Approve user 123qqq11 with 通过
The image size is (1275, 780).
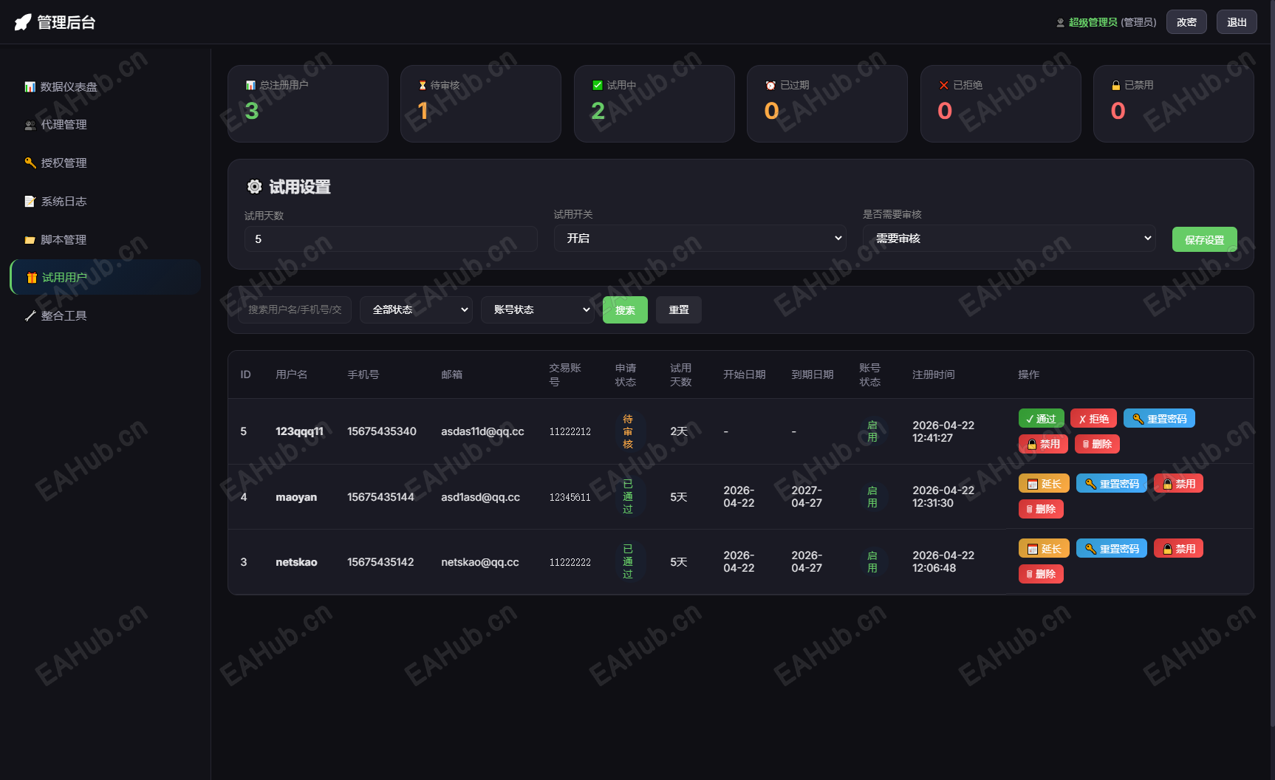point(1042,419)
